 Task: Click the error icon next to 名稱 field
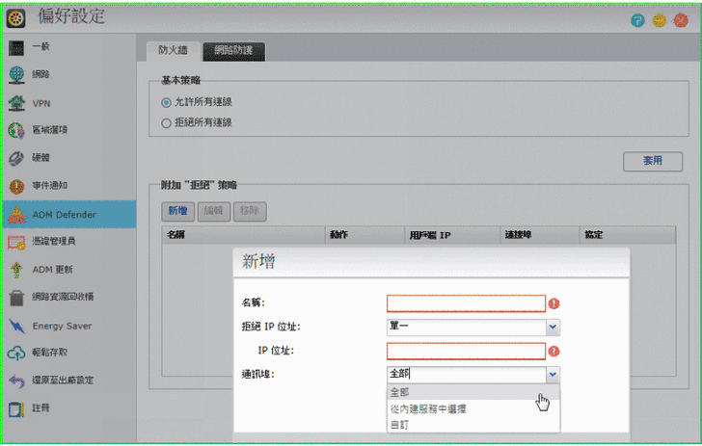554,303
